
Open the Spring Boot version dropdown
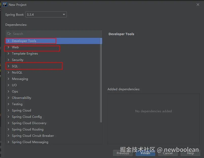pyautogui.click(x=46, y=14)
